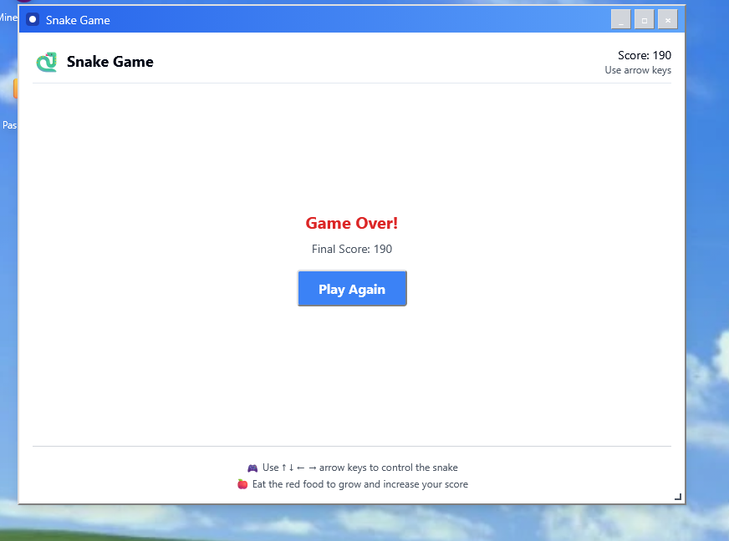Click the "Eat the red food" instruction
This screenshot has width=729, height=541.
coord(360,484)
